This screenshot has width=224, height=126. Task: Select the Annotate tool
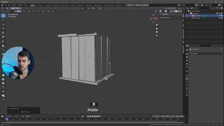[3, 41]
